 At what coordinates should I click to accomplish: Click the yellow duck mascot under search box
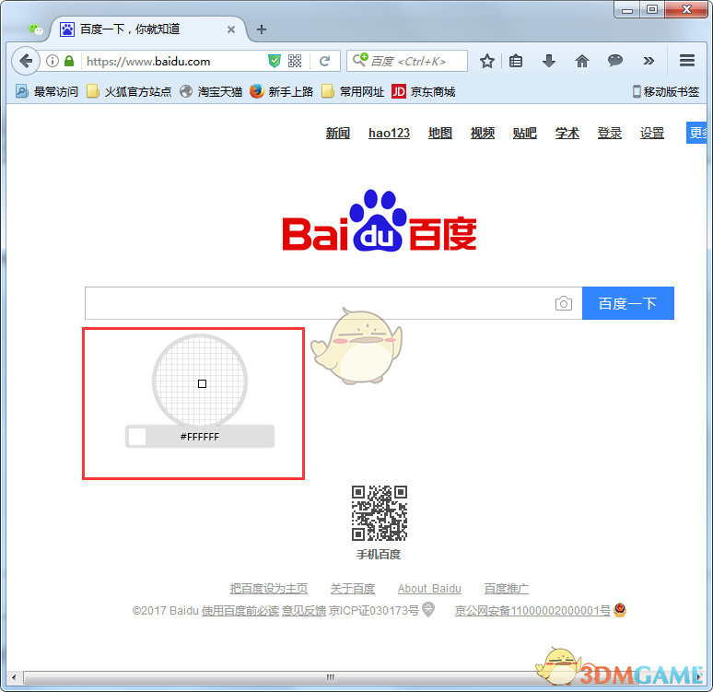[x=357, y=346]
